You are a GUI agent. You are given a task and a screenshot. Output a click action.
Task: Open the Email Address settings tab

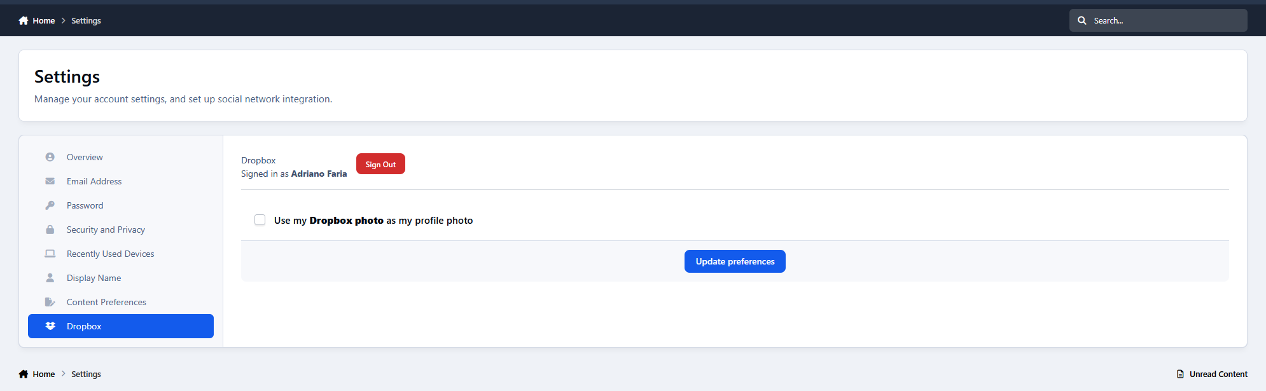[x=121, y=181]
